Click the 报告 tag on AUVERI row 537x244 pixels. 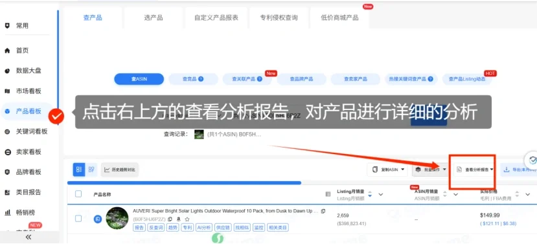[x=139, y=228]
